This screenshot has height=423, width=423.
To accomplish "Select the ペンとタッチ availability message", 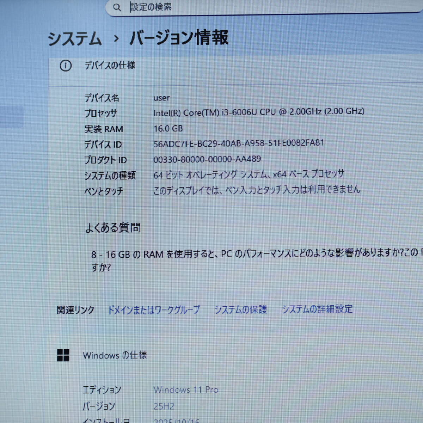I will tap(257, 190).
